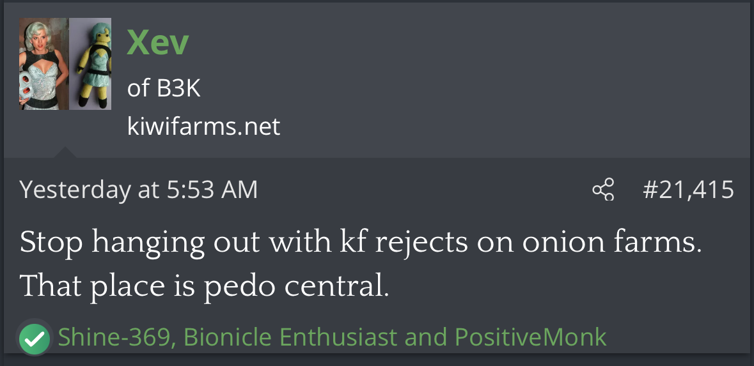This screenshot has height=366, width=754.
Task: Open Bionicle Enthusiast's profile from the reactions
Action: pyautogui.click(x=290, y=337)
